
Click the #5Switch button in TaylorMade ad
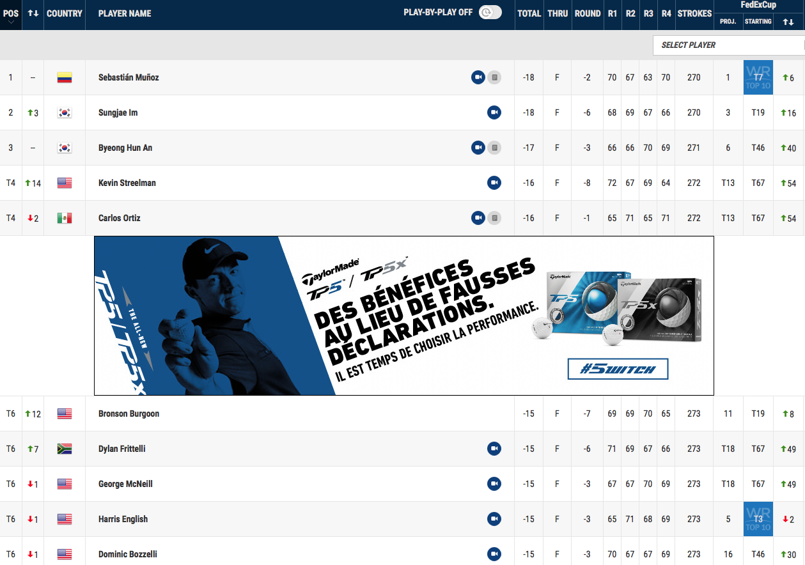pyautogui.click(x=618, y=369)
